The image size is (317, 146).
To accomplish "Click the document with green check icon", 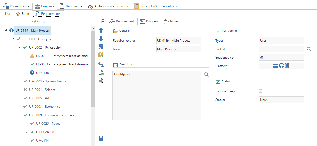I will tap(101, 72).
